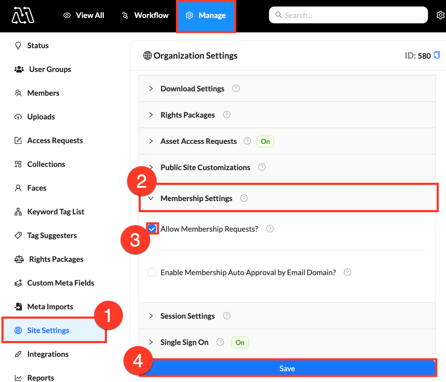Expand the Asset Access Requests section
The image size is (446, 382).
tap(198, 141)
